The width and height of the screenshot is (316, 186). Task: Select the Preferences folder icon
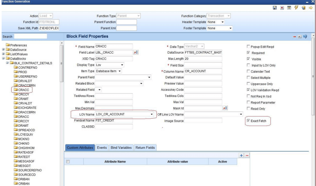pos(8,45)
